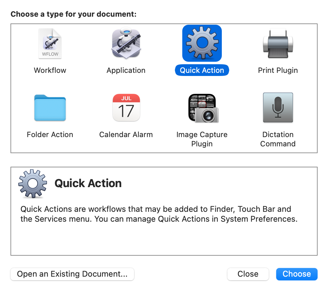Click the Calendar Alarm label text
This screenshot has height=289, width=325.
tap(126, 134)
